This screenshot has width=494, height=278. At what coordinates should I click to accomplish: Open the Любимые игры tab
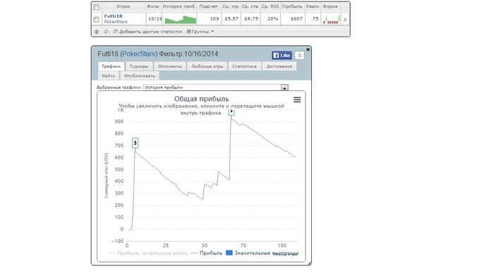click(x=207, y=66)
